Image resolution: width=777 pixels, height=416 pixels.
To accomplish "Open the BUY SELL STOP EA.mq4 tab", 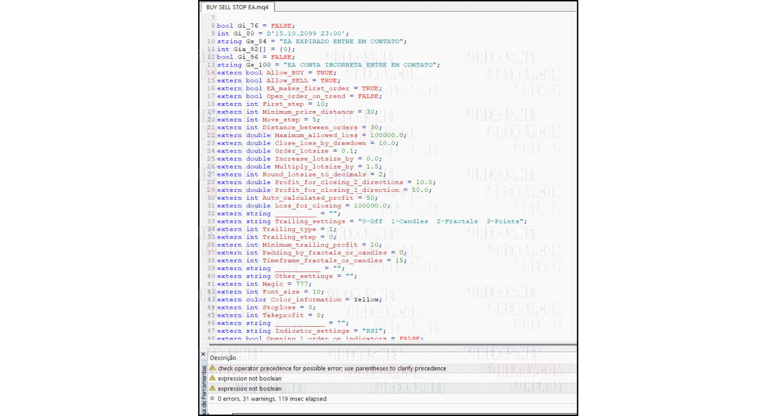I will click(237, 7).
